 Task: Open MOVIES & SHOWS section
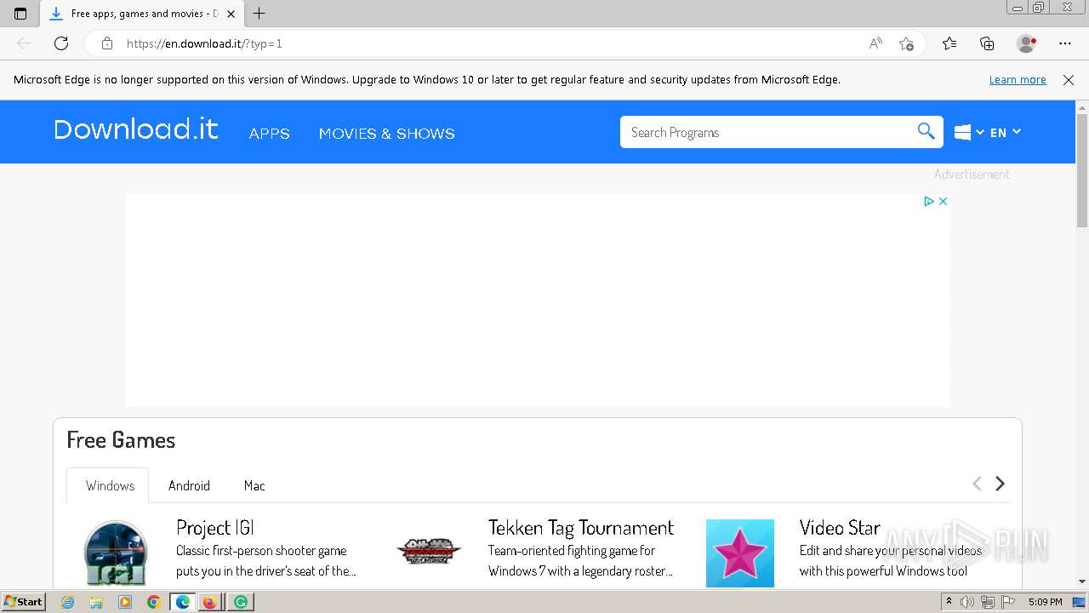[387, 134]
